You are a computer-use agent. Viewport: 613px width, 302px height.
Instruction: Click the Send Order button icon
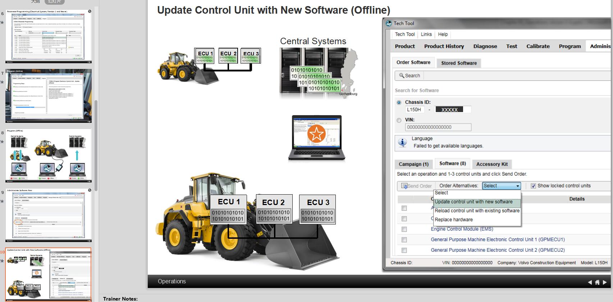pos(404,186)
